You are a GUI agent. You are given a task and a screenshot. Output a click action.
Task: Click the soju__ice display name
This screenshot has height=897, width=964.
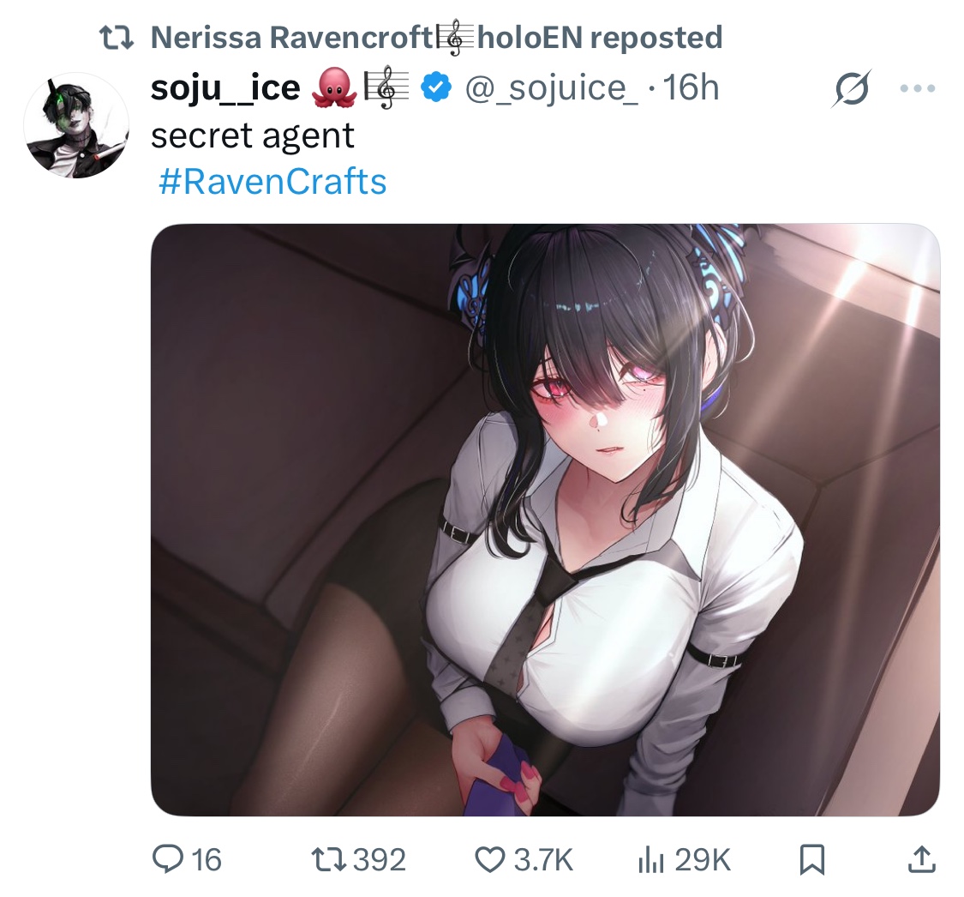click(225, 88)
